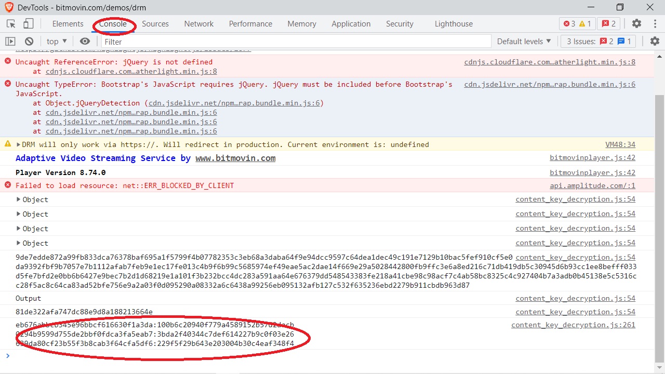Create a live expression with eye icon
This screenshot has height=374, width=665.
tap(85, 42)
